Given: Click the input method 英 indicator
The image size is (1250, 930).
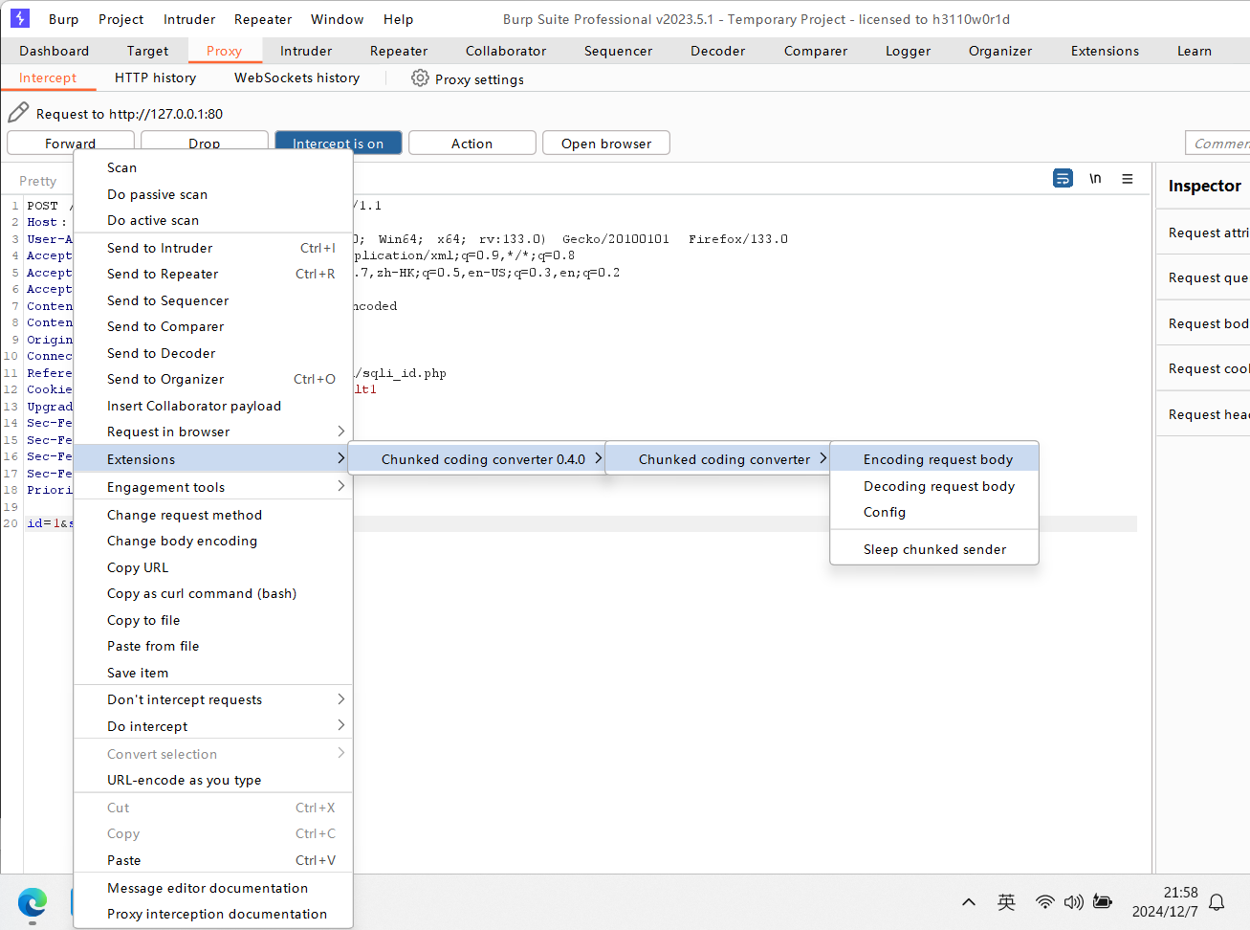Looking at the screenshot, I should (x=1006, y=901).
